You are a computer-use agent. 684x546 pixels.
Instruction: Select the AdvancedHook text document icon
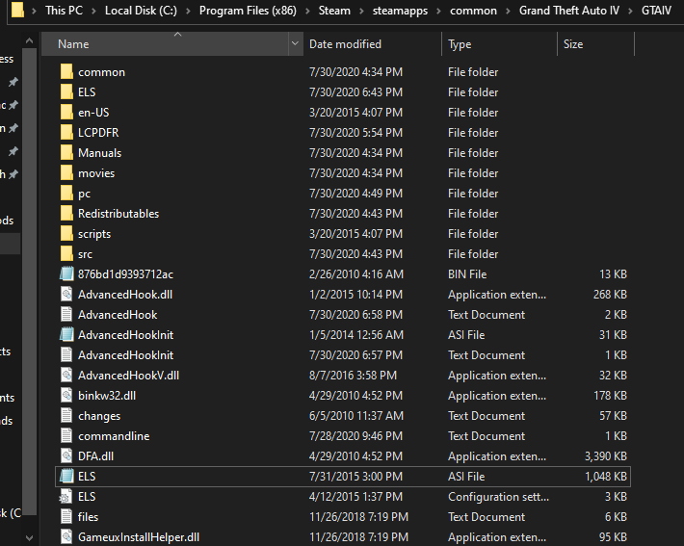66,315
